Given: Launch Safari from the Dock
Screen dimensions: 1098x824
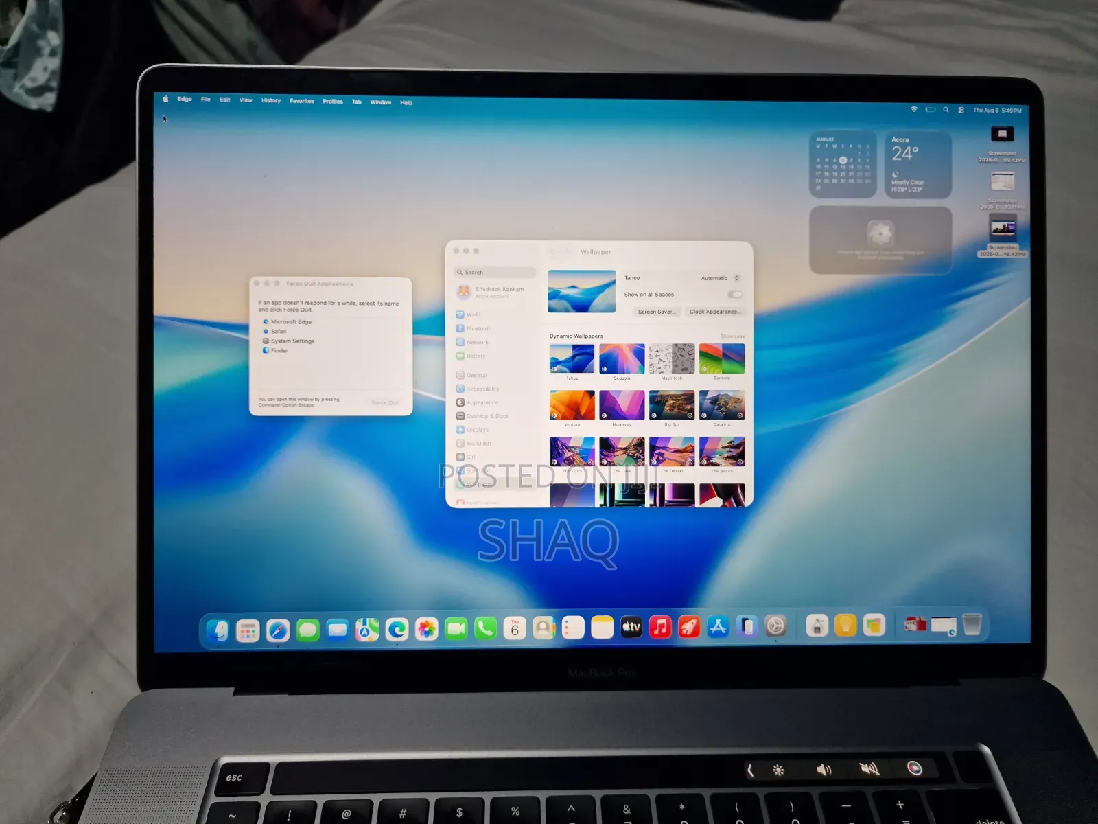Looking at the screenshot, I should pyautogui.click(x=278, y=630).
